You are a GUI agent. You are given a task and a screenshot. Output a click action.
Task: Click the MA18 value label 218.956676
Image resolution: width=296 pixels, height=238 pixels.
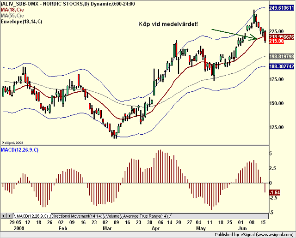click(x=282, y=37)
